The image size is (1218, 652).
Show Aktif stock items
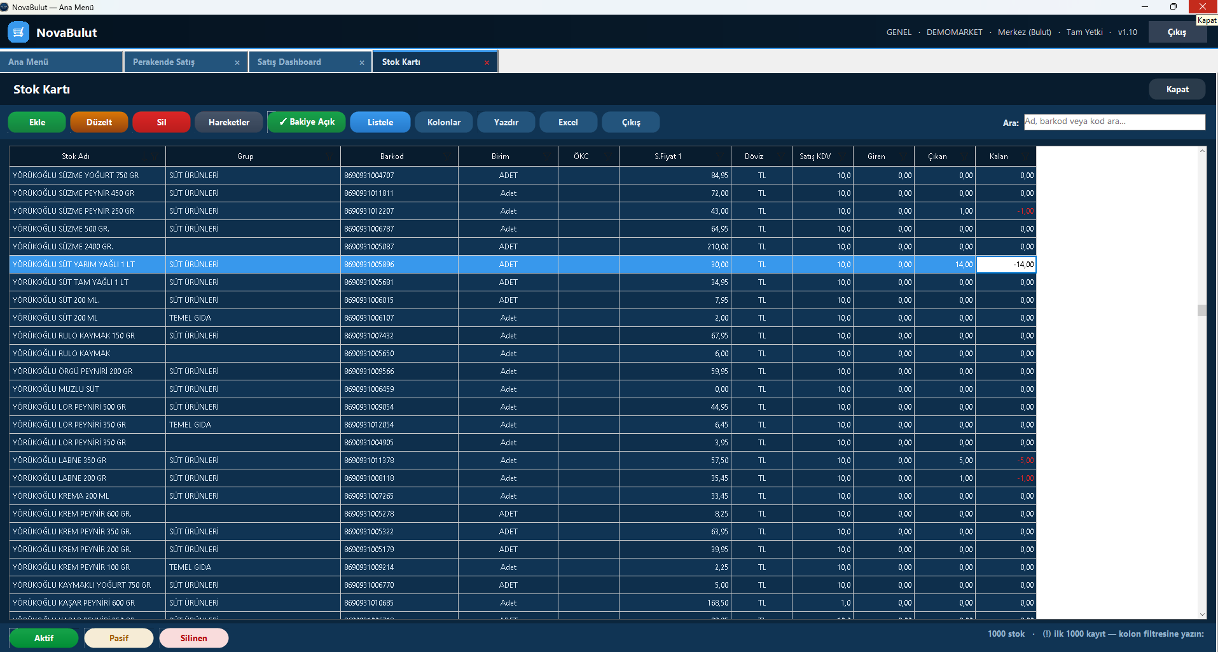44,638
